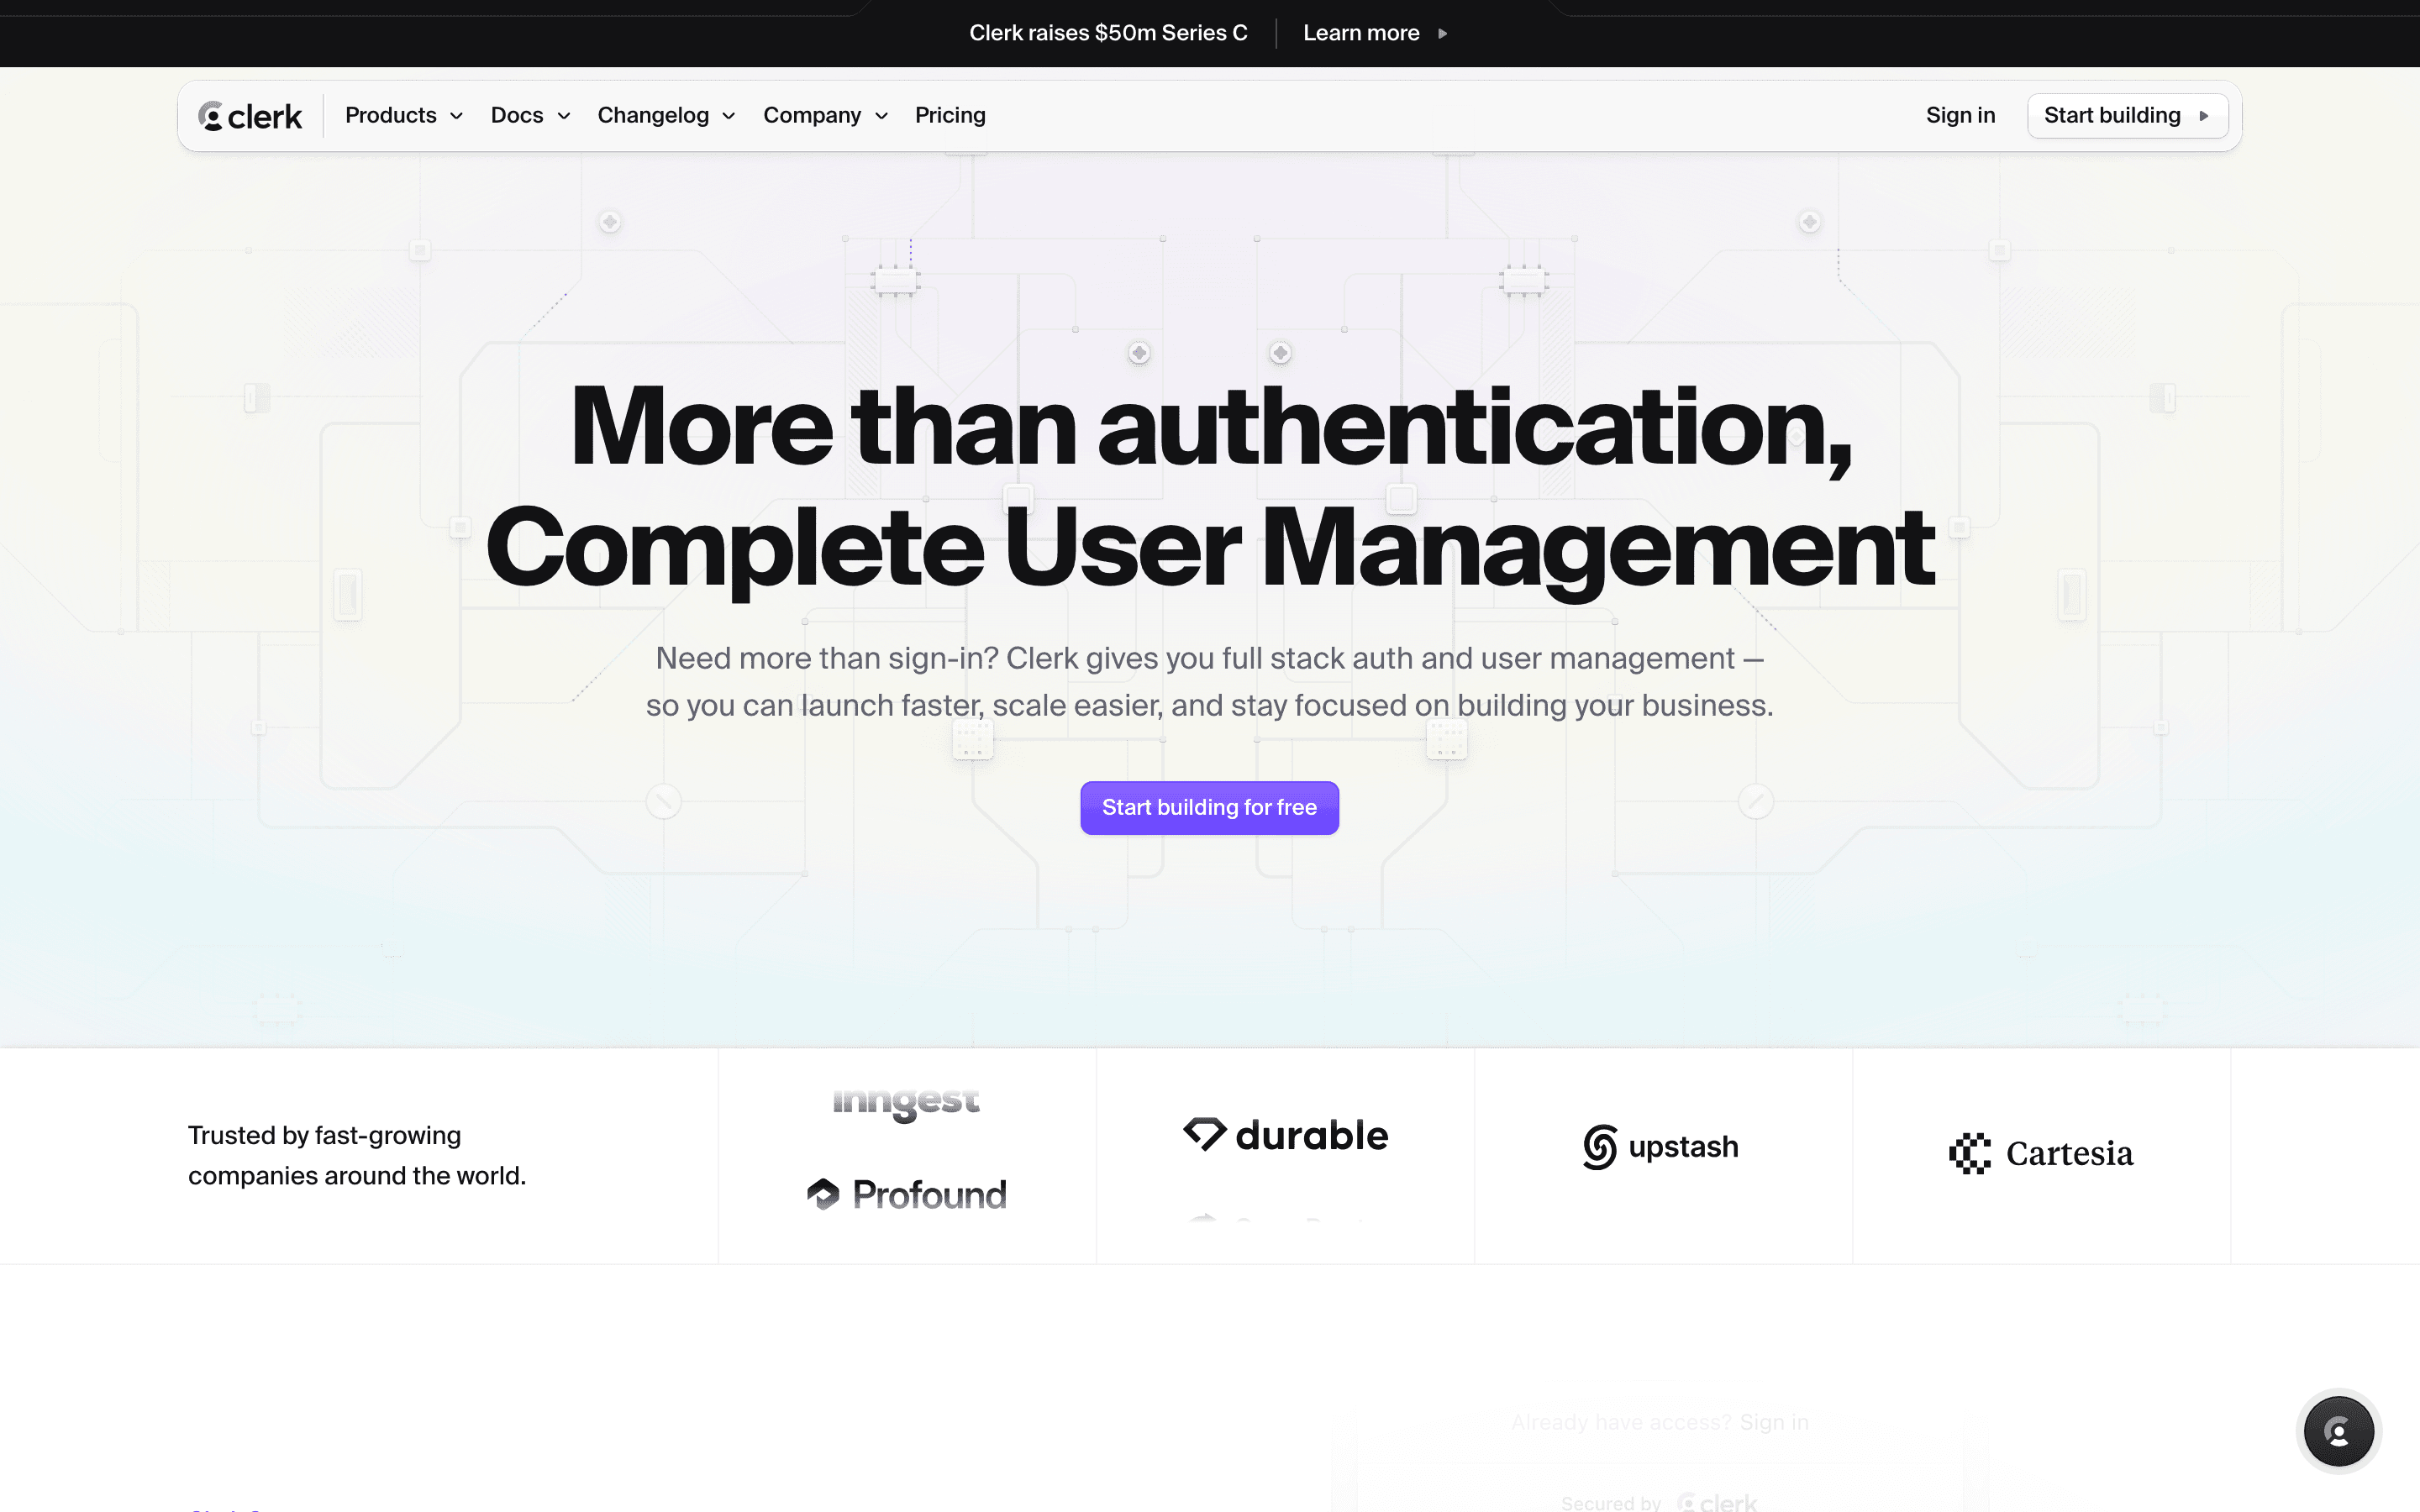The image size is (2420, 1512).
Task: Expand the Products dropdown menu
Action: (x=404, y=116)
